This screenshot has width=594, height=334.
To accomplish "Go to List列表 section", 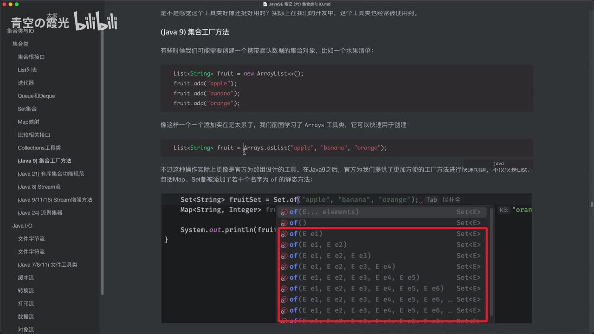I will [27, 70].
